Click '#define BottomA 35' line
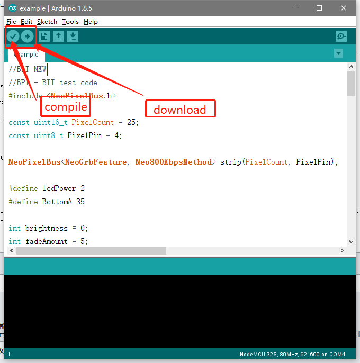This screenshot has height=363, width=360. 47,202
